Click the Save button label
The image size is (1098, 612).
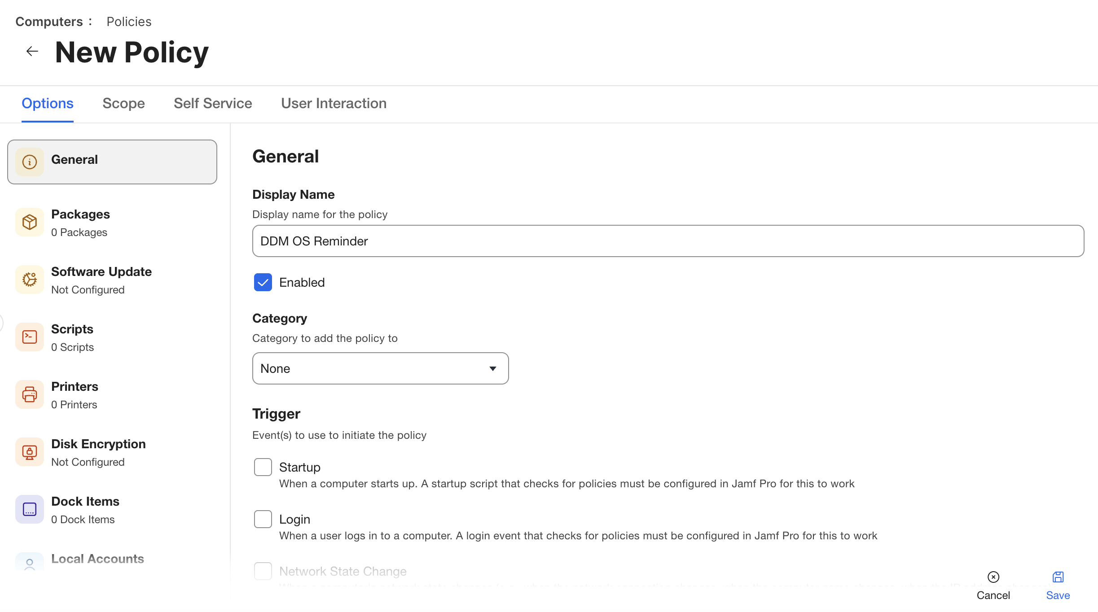coord(1058,595)
